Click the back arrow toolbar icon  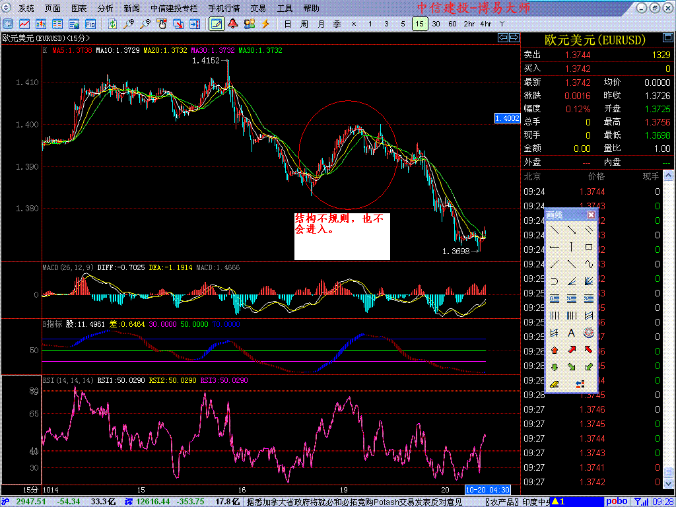pyautogui.click(x=8, y=24)
